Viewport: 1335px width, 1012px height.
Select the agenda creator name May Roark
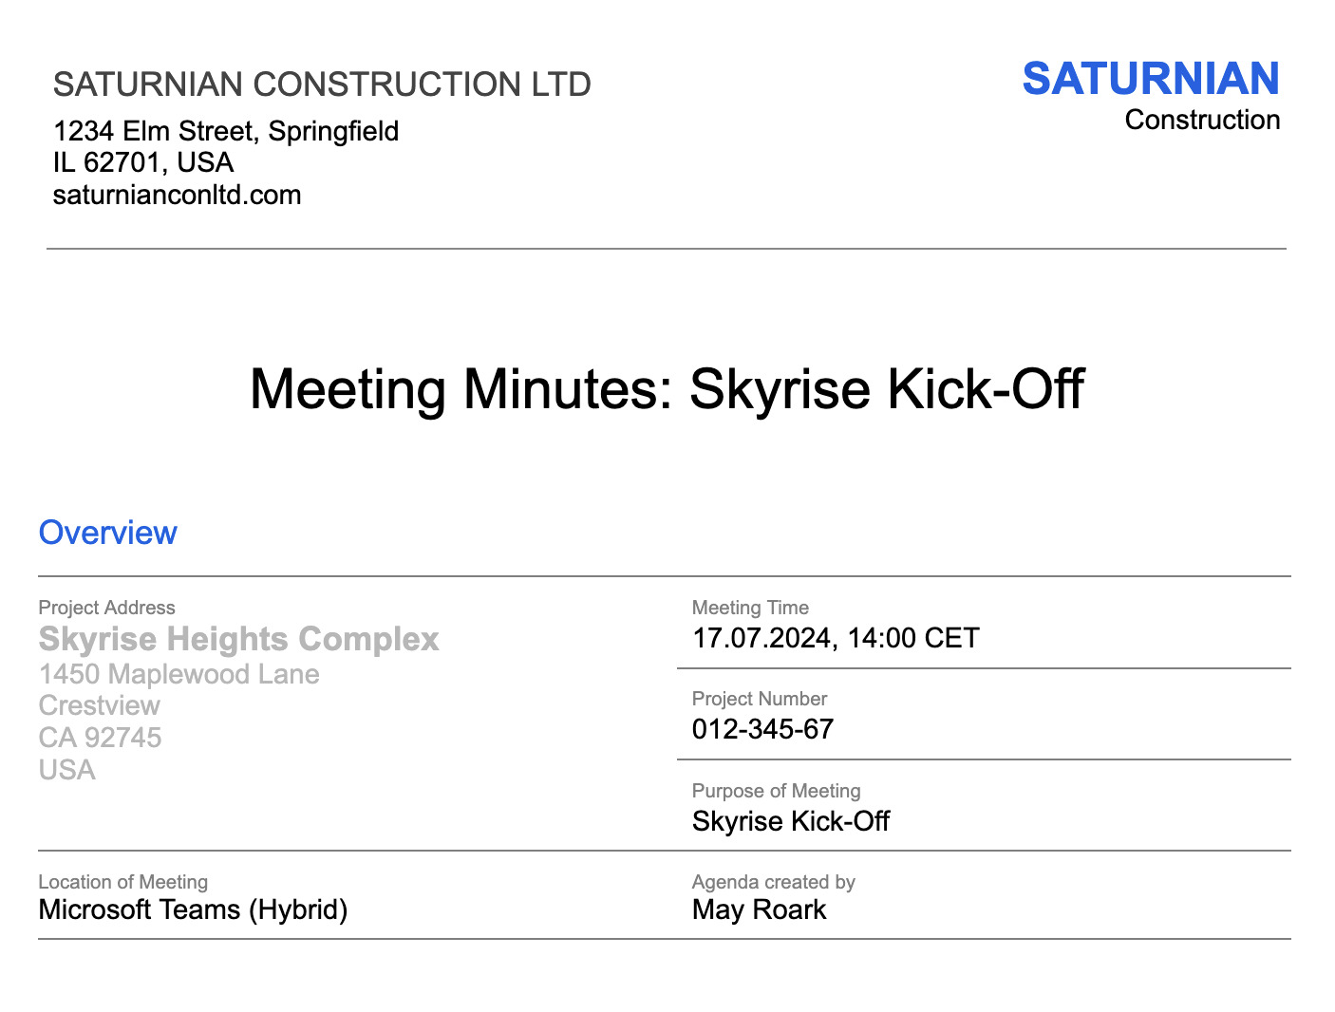(x=759, y=909)
